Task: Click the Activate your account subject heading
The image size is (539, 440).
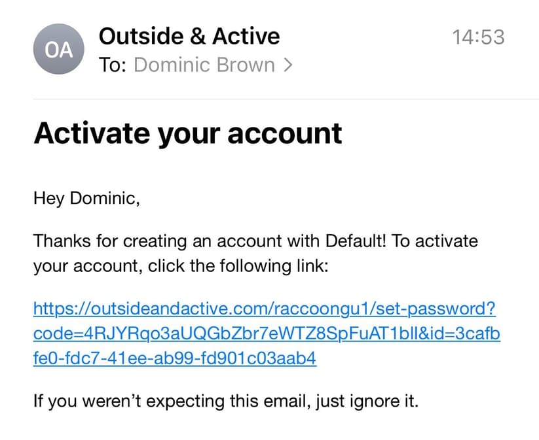Action: (x=188, y=134)
